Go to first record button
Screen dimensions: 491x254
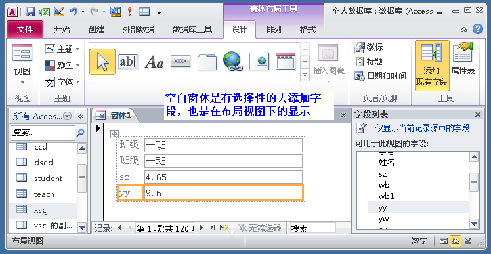tap(119, 228)
